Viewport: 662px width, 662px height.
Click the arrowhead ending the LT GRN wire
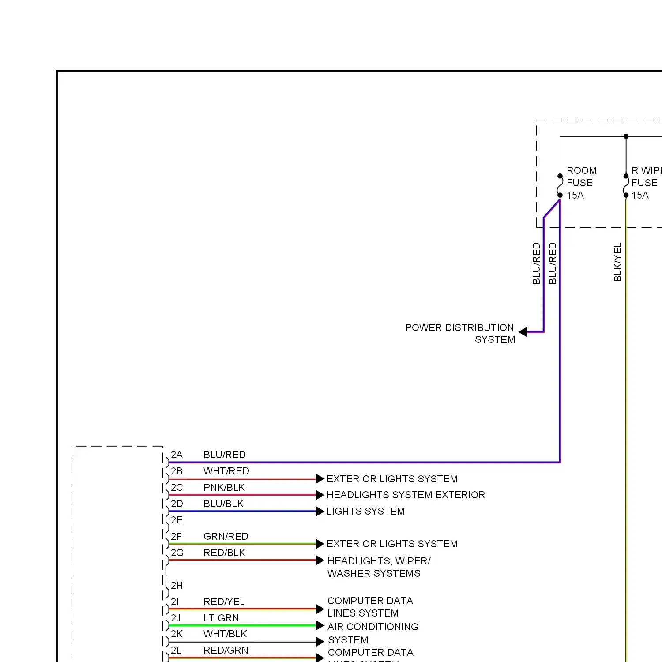320,625
